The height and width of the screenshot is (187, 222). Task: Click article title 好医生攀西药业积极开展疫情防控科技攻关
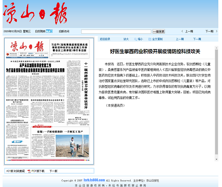155,52
